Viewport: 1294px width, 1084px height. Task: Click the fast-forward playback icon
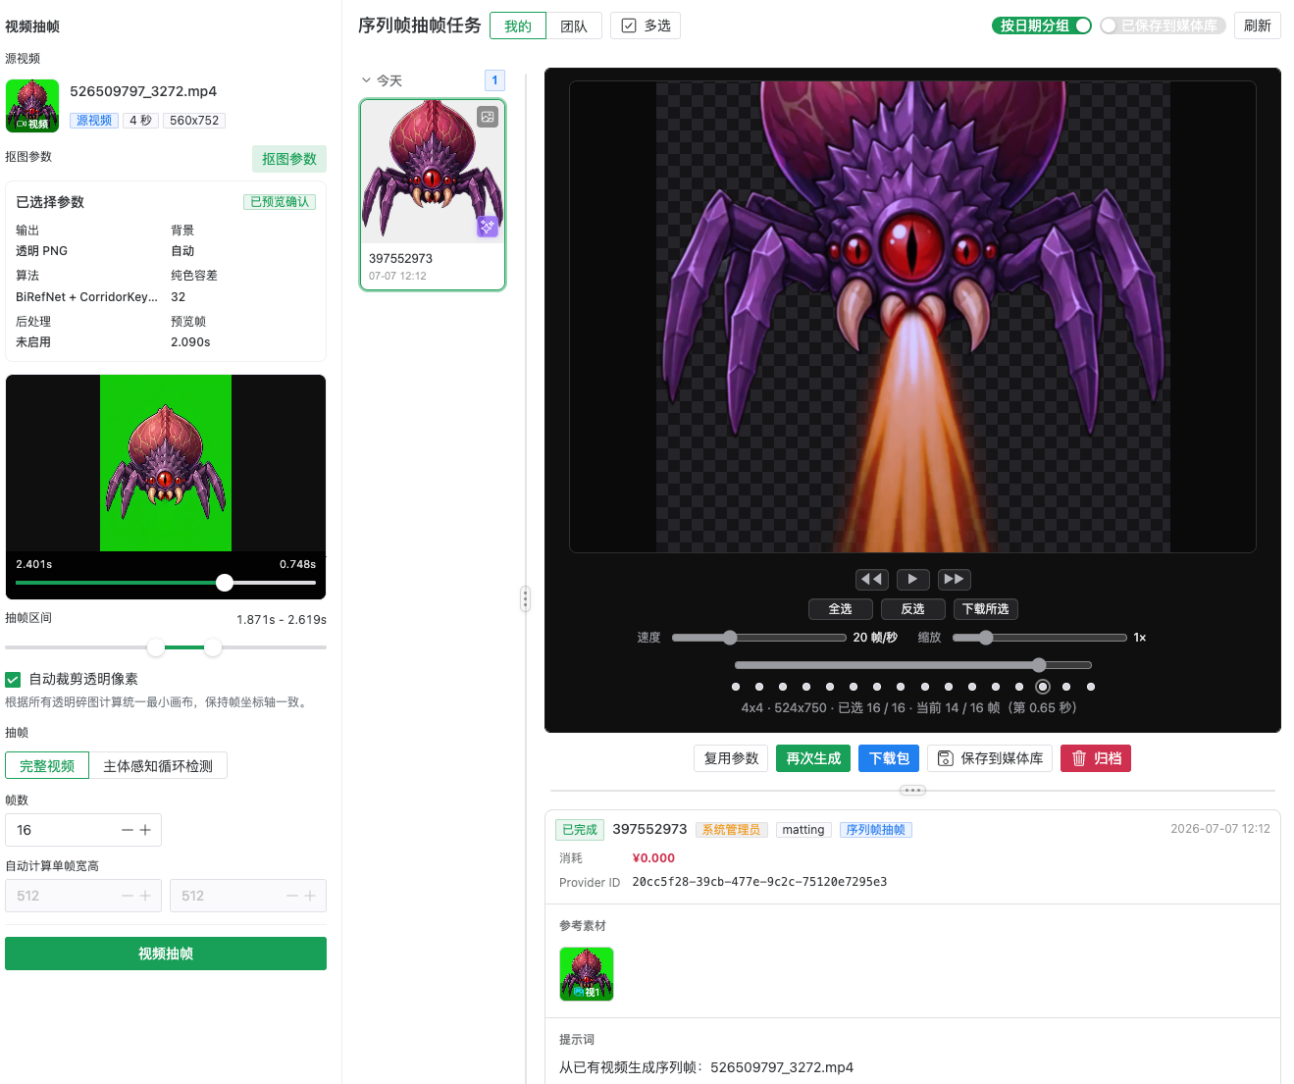point(954,579)
